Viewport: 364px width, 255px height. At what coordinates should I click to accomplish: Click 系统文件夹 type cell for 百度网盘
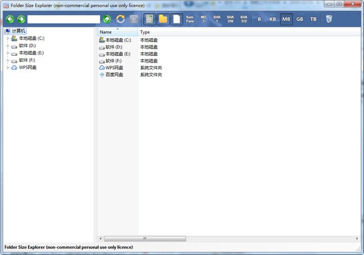[151, 75]
